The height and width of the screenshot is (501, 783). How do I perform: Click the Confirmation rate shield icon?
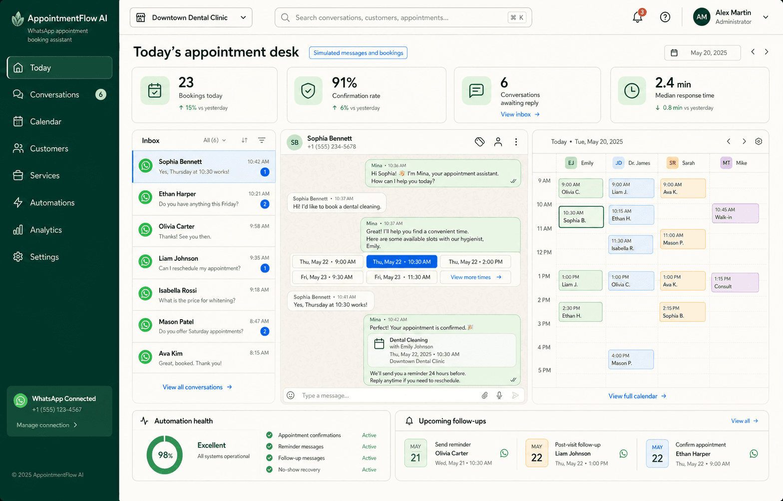click(308, 90)
